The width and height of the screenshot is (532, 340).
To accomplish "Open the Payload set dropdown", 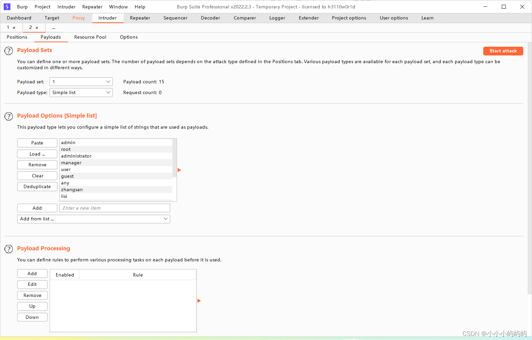I will 81,82.
